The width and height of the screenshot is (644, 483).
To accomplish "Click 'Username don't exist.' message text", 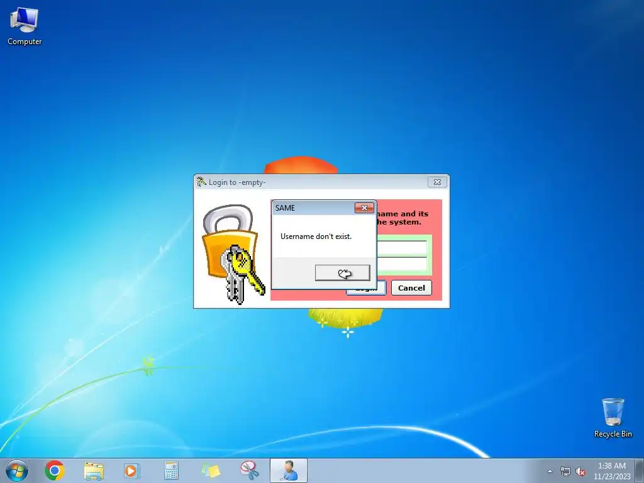I will 316,236.
